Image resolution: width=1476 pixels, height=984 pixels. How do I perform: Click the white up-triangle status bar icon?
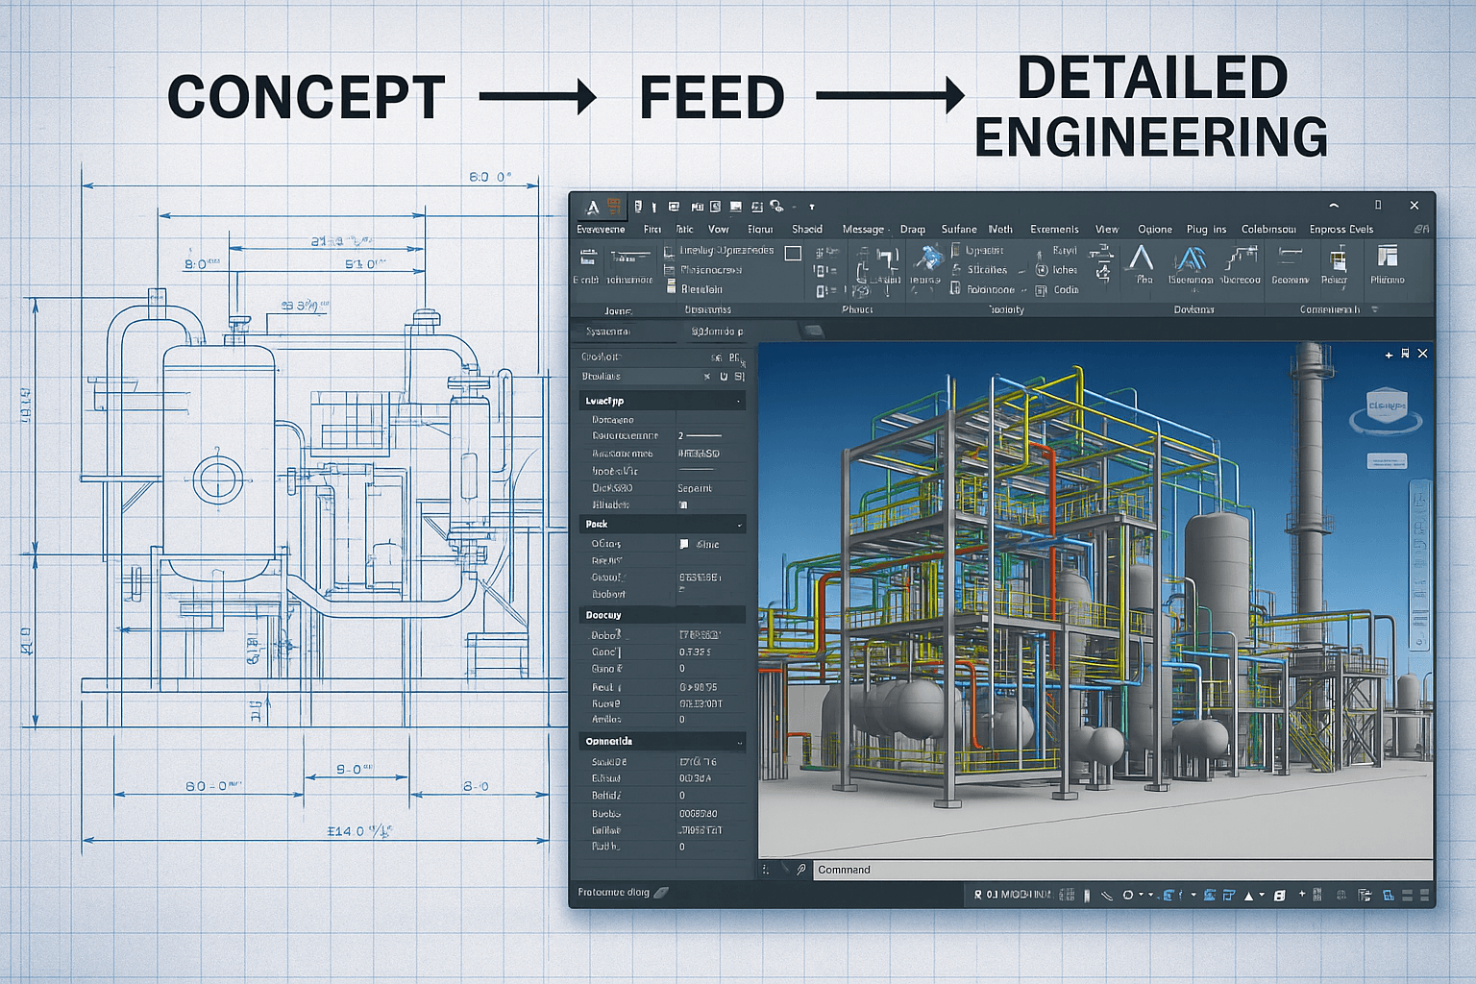[1248, 896]
